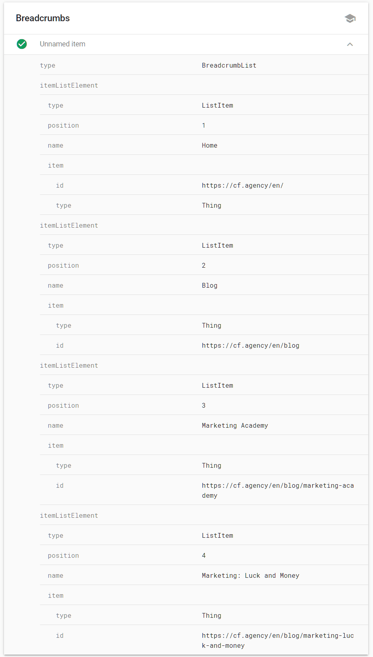The height and width of the screenshot is (657, 373).
Task: Select the Marketing Academy name value
Action: pos(235,425)
